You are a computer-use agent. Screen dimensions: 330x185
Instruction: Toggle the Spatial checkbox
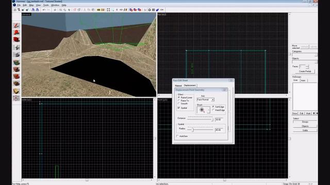[x=179, y=108]
